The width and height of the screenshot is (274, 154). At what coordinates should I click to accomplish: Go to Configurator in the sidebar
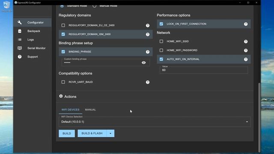point(33,22)
